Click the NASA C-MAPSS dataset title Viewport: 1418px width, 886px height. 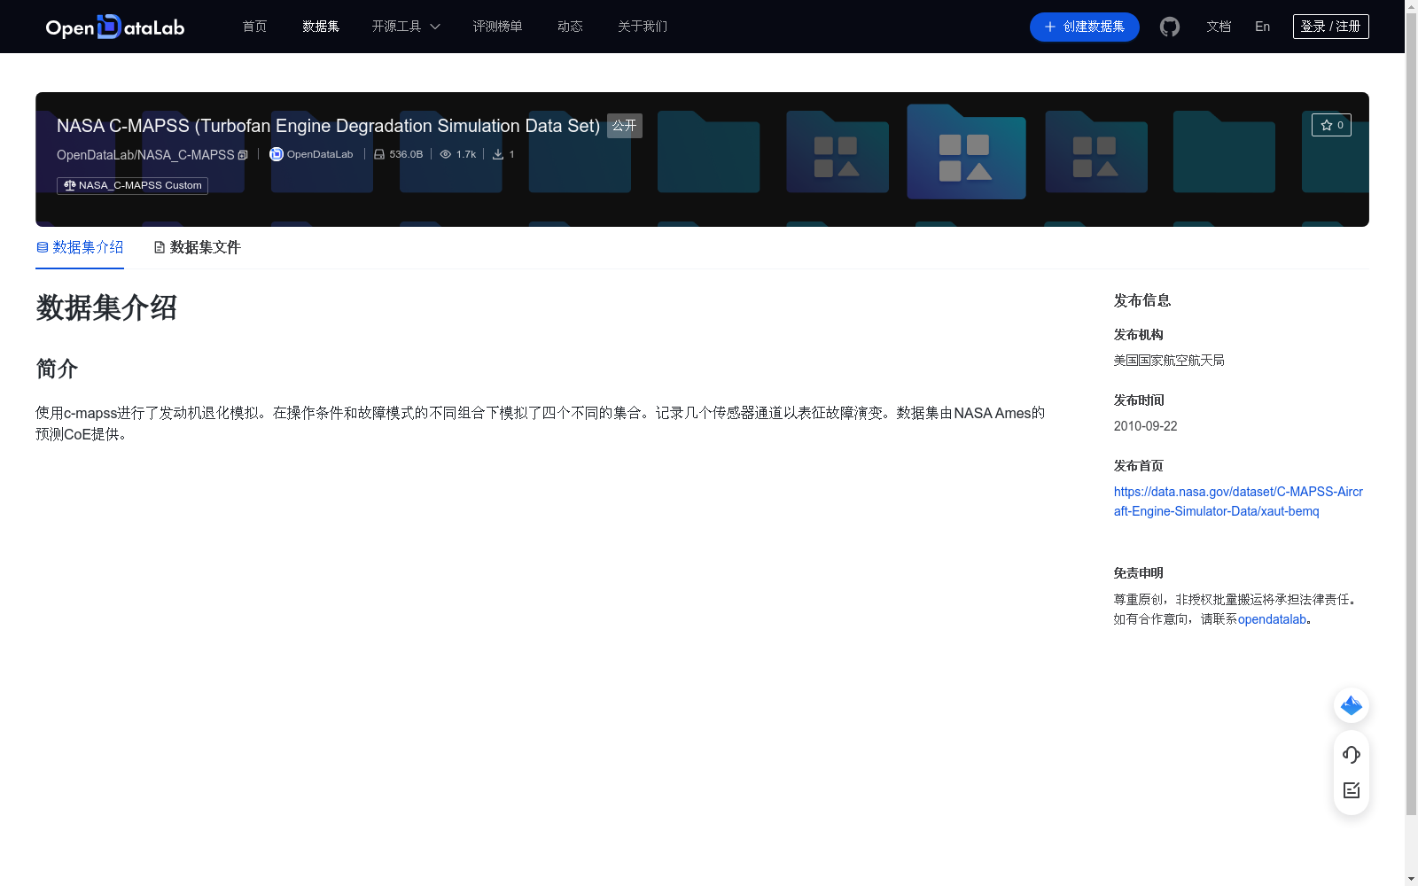(x=328, y=126)
